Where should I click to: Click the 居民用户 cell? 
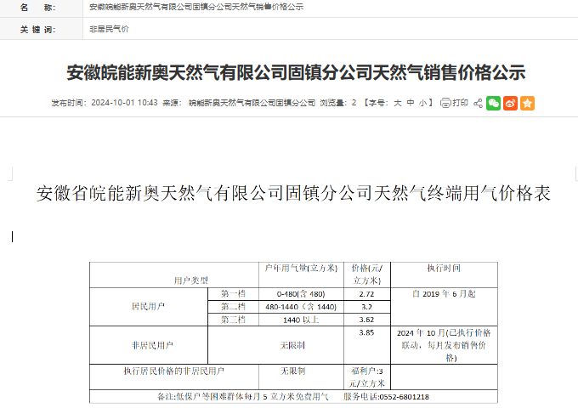click(x=148, y=307)
